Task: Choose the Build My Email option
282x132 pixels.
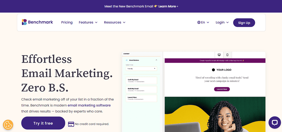Action: click(141, 89)
